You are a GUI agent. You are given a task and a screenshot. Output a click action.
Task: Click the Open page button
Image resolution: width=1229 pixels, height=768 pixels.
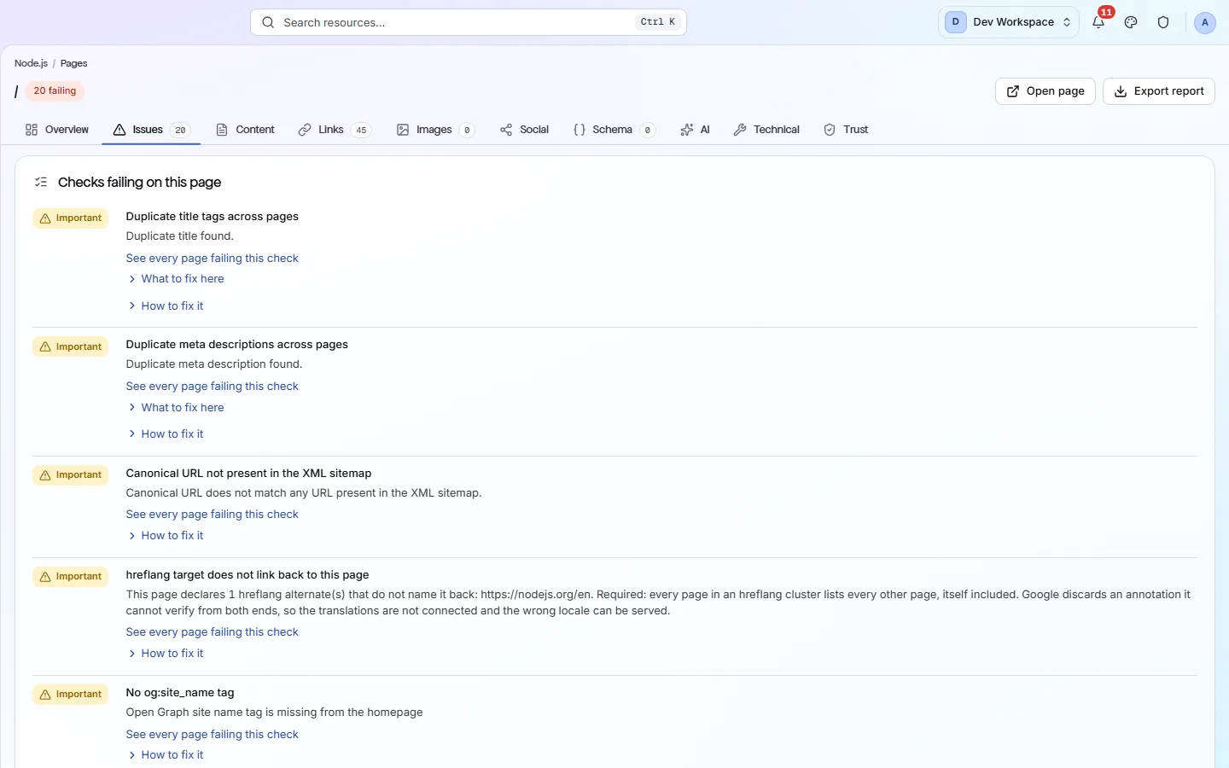[x=1046, y=91]
